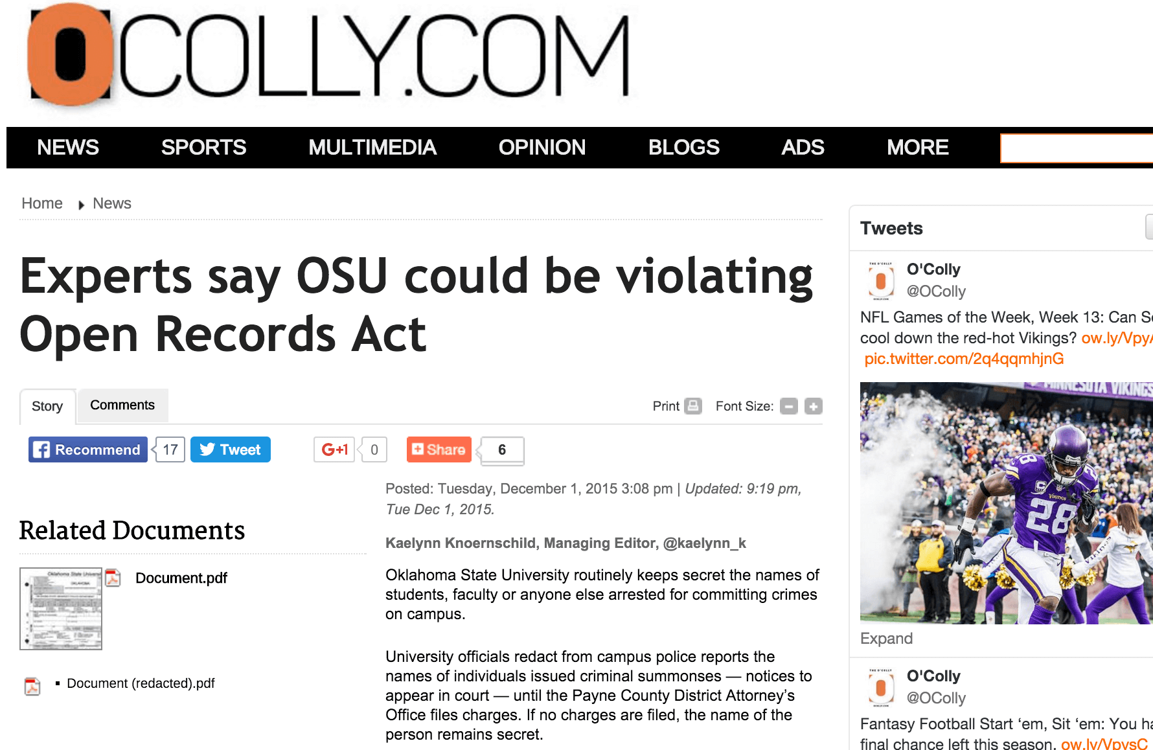Viewport: 1153px width, 750px height.
Task: Click the search input field
Action: (x=1075, y=148)
